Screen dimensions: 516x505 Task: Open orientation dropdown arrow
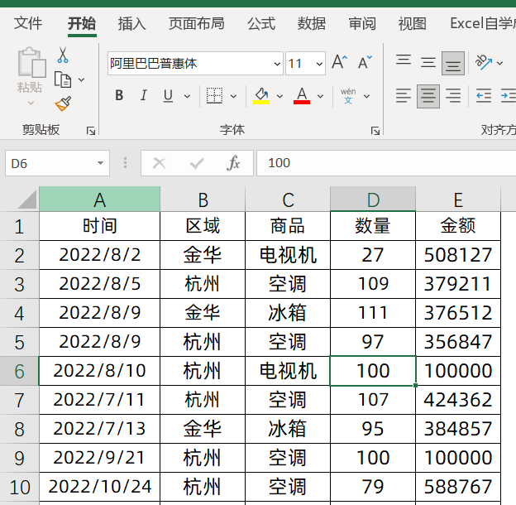(x=499, y=63)
